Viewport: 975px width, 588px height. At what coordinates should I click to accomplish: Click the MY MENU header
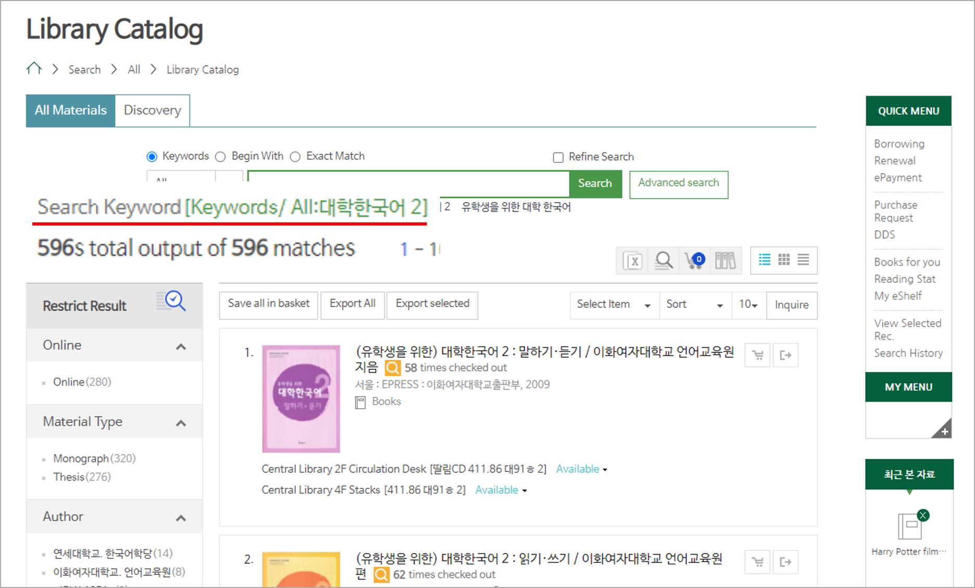coord(908,387)
